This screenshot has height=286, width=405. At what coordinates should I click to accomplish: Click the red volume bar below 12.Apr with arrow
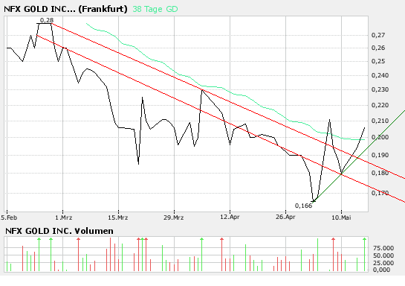pyautogui.click(x=221, y=254)
